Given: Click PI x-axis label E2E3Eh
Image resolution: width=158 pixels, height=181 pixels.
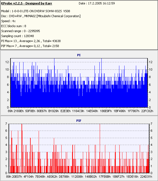Looking at the screenshot, I should 65,111.
